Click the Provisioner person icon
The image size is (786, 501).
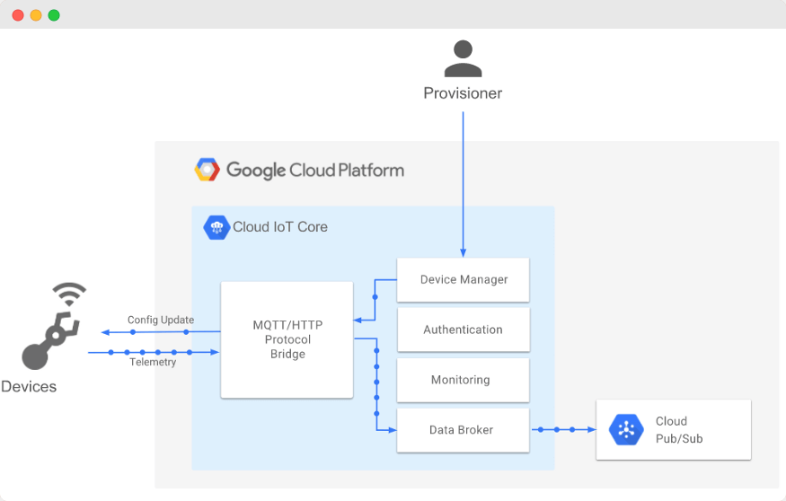tap(463, 58)
